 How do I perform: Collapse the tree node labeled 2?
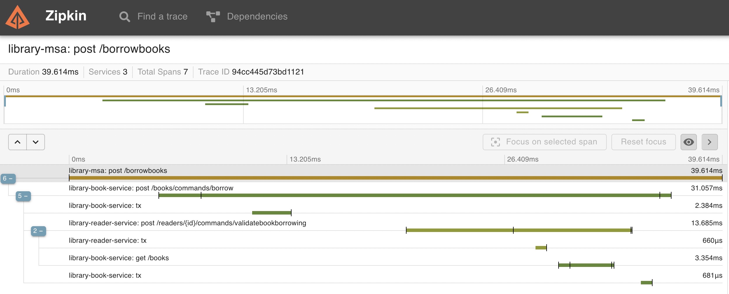coord(39,231)
